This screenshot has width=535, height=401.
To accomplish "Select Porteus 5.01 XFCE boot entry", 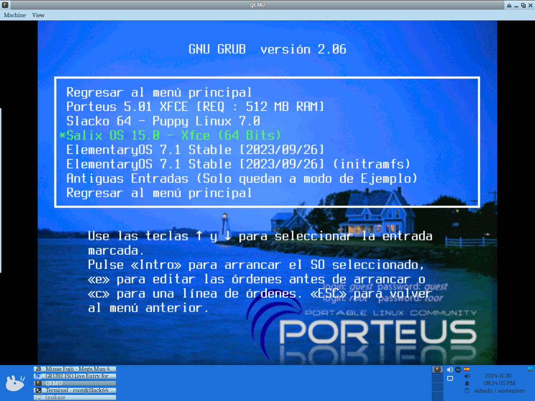I will [x=195, y=107].
